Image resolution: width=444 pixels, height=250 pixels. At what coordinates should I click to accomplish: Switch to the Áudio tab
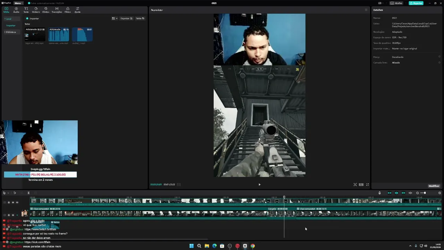(x=16, y=10)
